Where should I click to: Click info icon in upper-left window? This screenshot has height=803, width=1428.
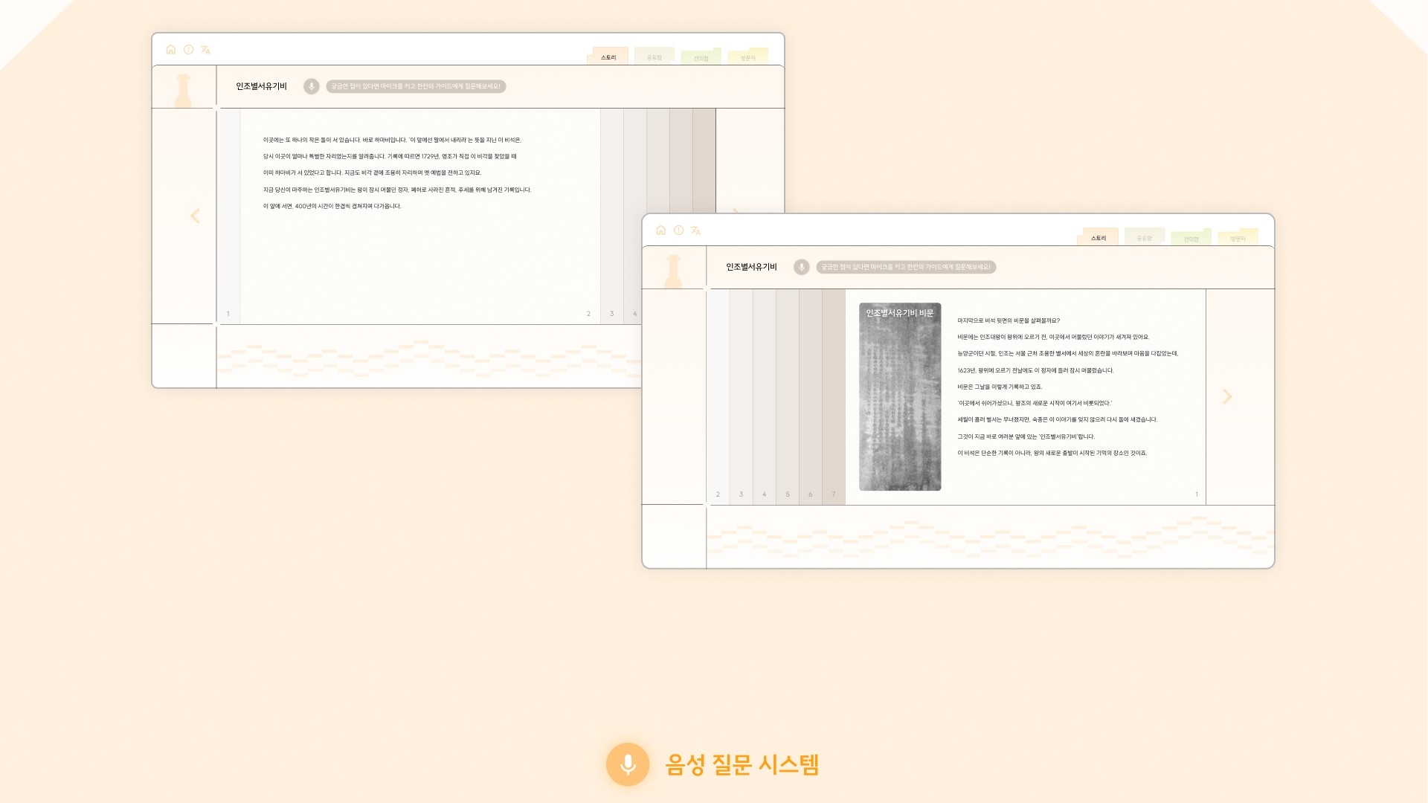[188, 50]
